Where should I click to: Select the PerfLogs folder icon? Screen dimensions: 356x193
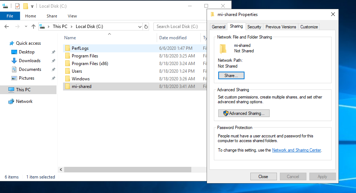pos(67,48)
